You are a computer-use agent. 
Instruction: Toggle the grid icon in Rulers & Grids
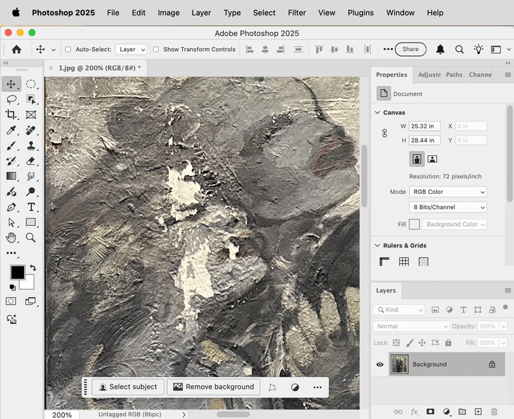coord(404,262)
